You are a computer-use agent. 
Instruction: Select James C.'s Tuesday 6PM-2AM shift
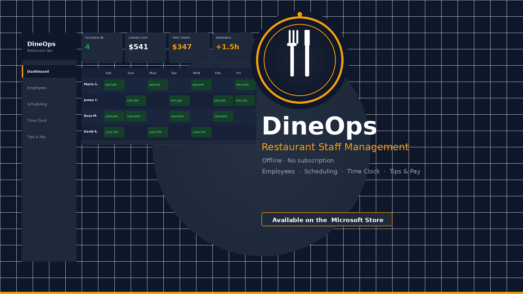pyautogui.click(x=180, y=100)
